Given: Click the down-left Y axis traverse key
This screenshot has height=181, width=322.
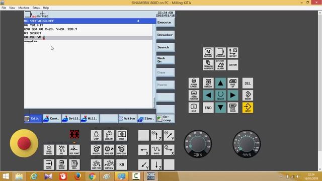Looking at the screenshot, I should click(143, 164).
